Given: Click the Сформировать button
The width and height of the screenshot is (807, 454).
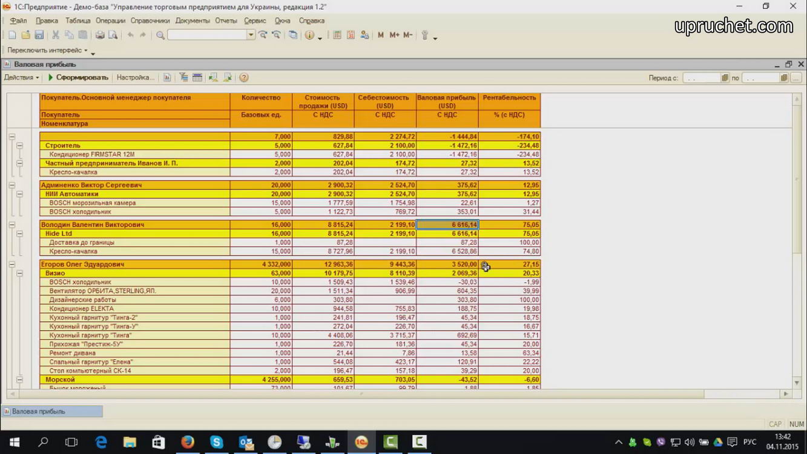Looking at the screenshot, I should [77, 77].
